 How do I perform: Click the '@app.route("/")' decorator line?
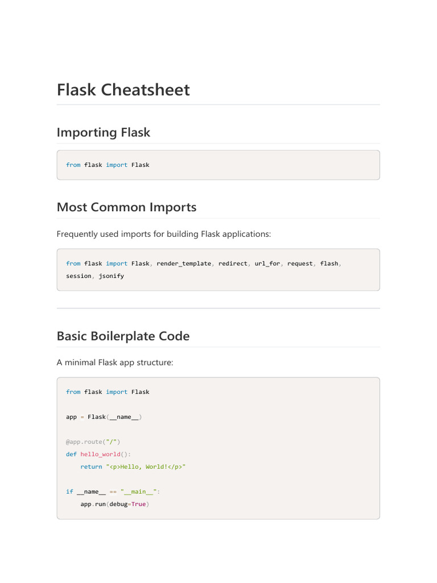pos(93,442)
